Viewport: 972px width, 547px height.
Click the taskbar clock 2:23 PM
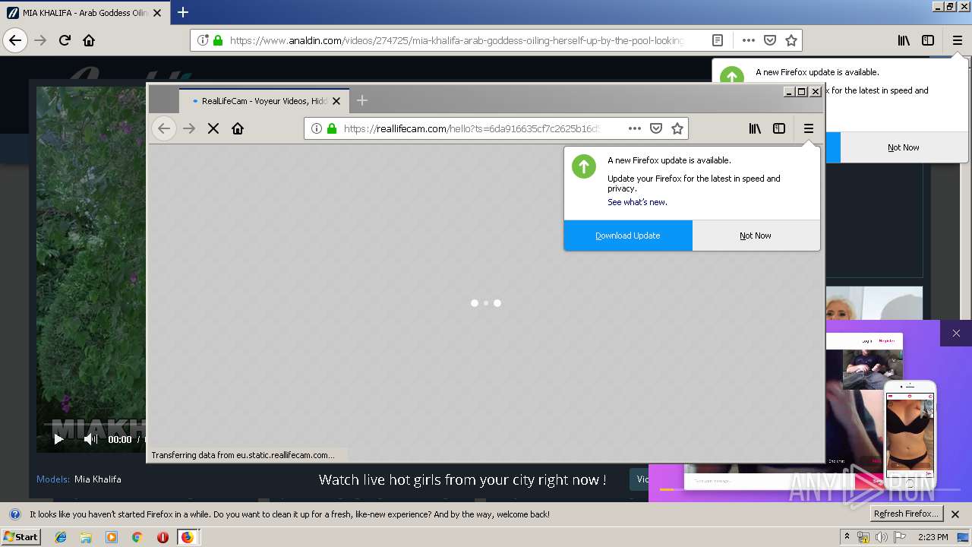click(x=933, y=537)
